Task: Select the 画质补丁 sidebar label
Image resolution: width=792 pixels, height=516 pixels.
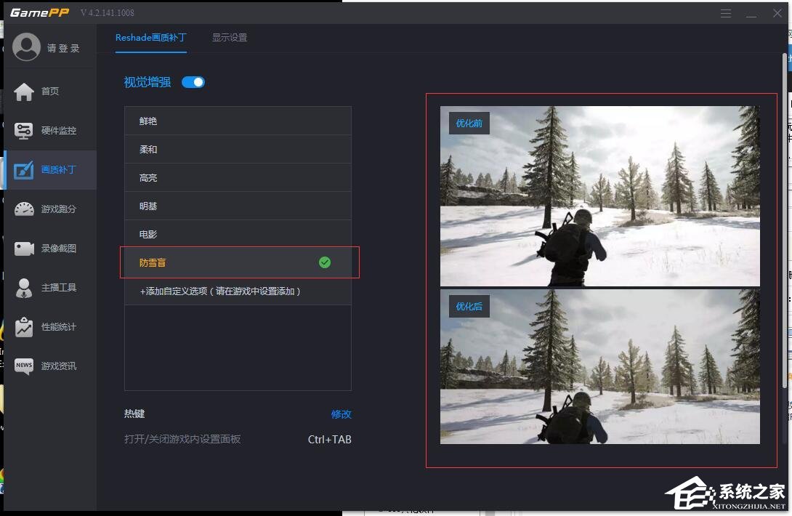Action: [59, 170]
